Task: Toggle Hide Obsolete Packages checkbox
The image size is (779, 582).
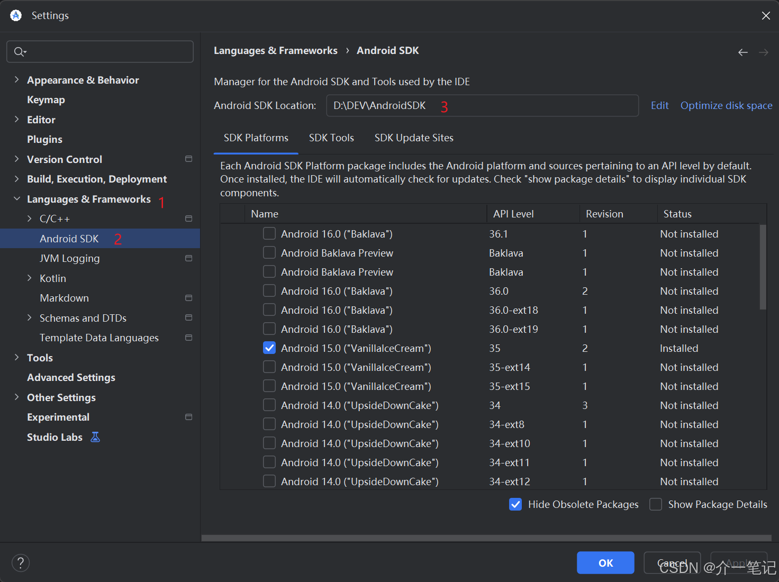Action: [x=515, y=504]
